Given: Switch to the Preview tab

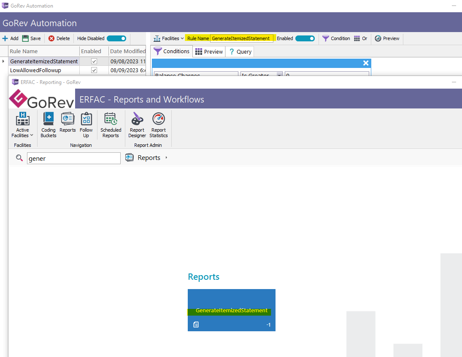Looking at the screenshot, I should (x=209, y=51).
